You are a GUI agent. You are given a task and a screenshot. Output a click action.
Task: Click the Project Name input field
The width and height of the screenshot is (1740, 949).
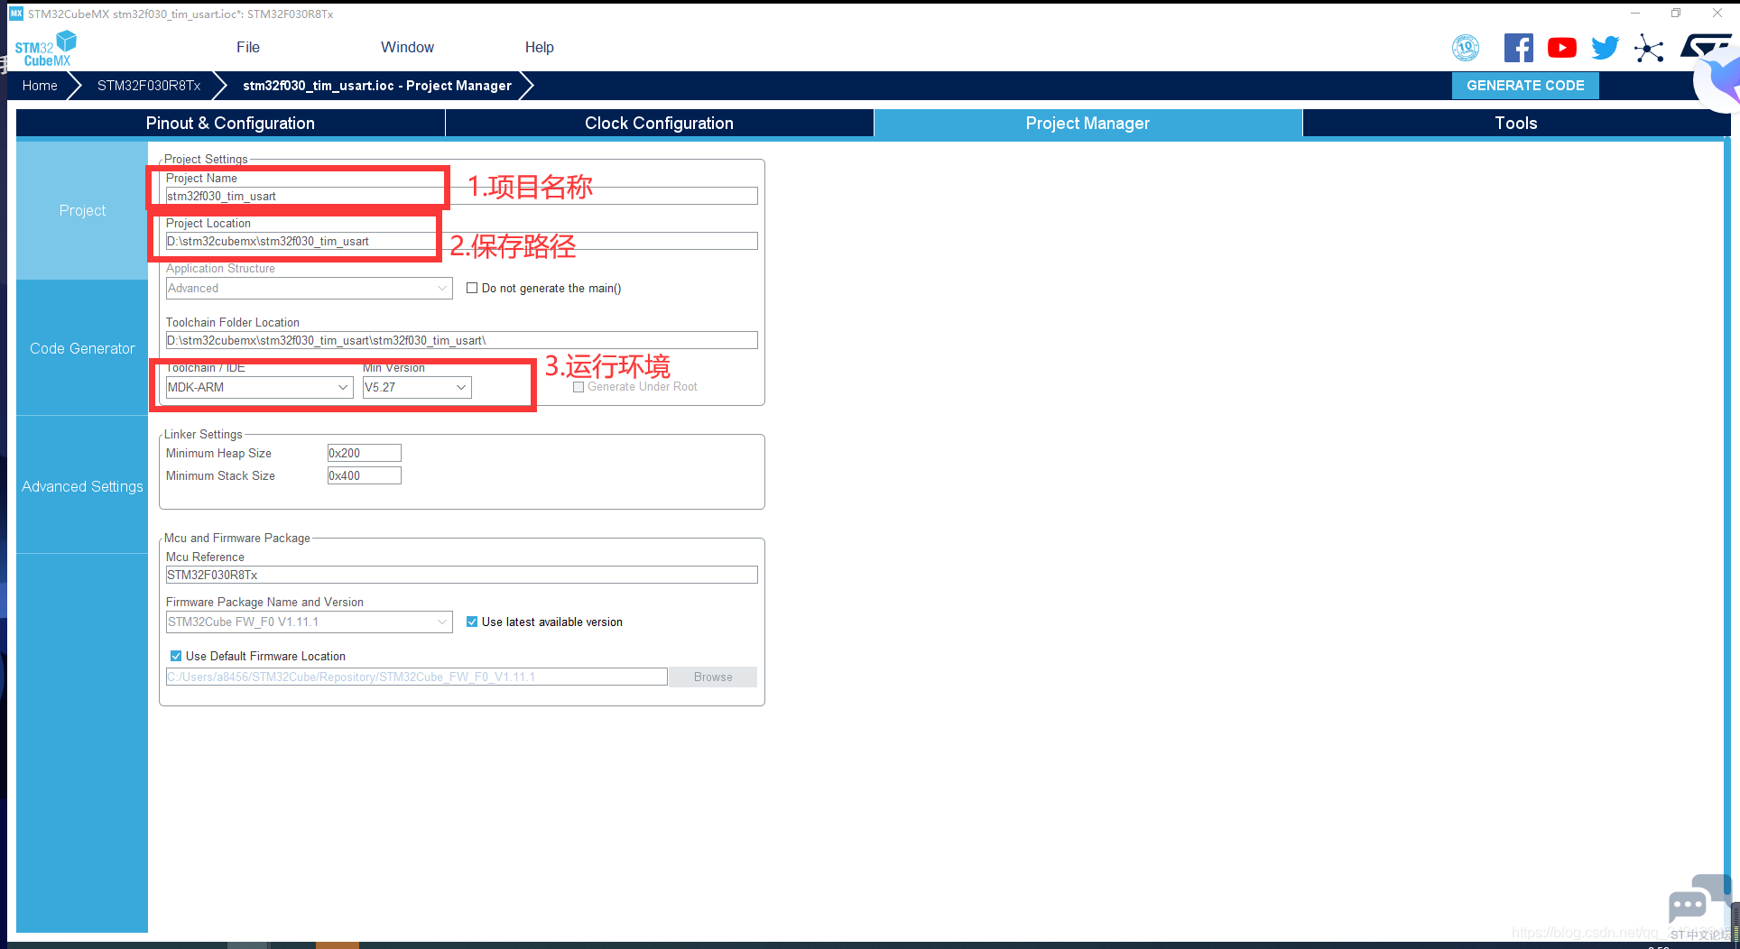tap(461, 197)
